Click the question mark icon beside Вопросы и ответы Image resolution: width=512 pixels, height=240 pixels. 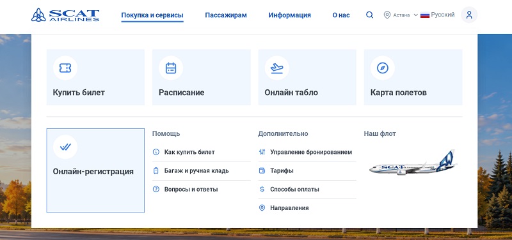156,189
